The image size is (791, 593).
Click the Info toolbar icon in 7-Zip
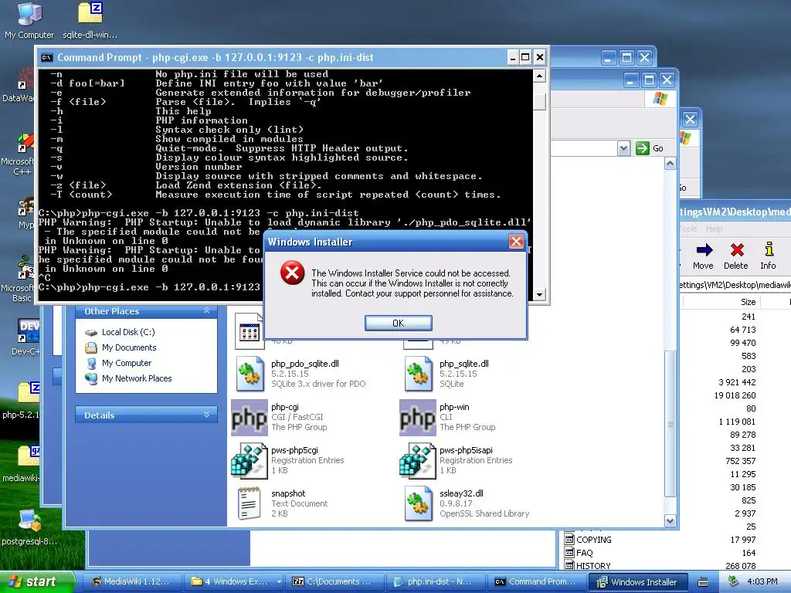click(768, 256)
